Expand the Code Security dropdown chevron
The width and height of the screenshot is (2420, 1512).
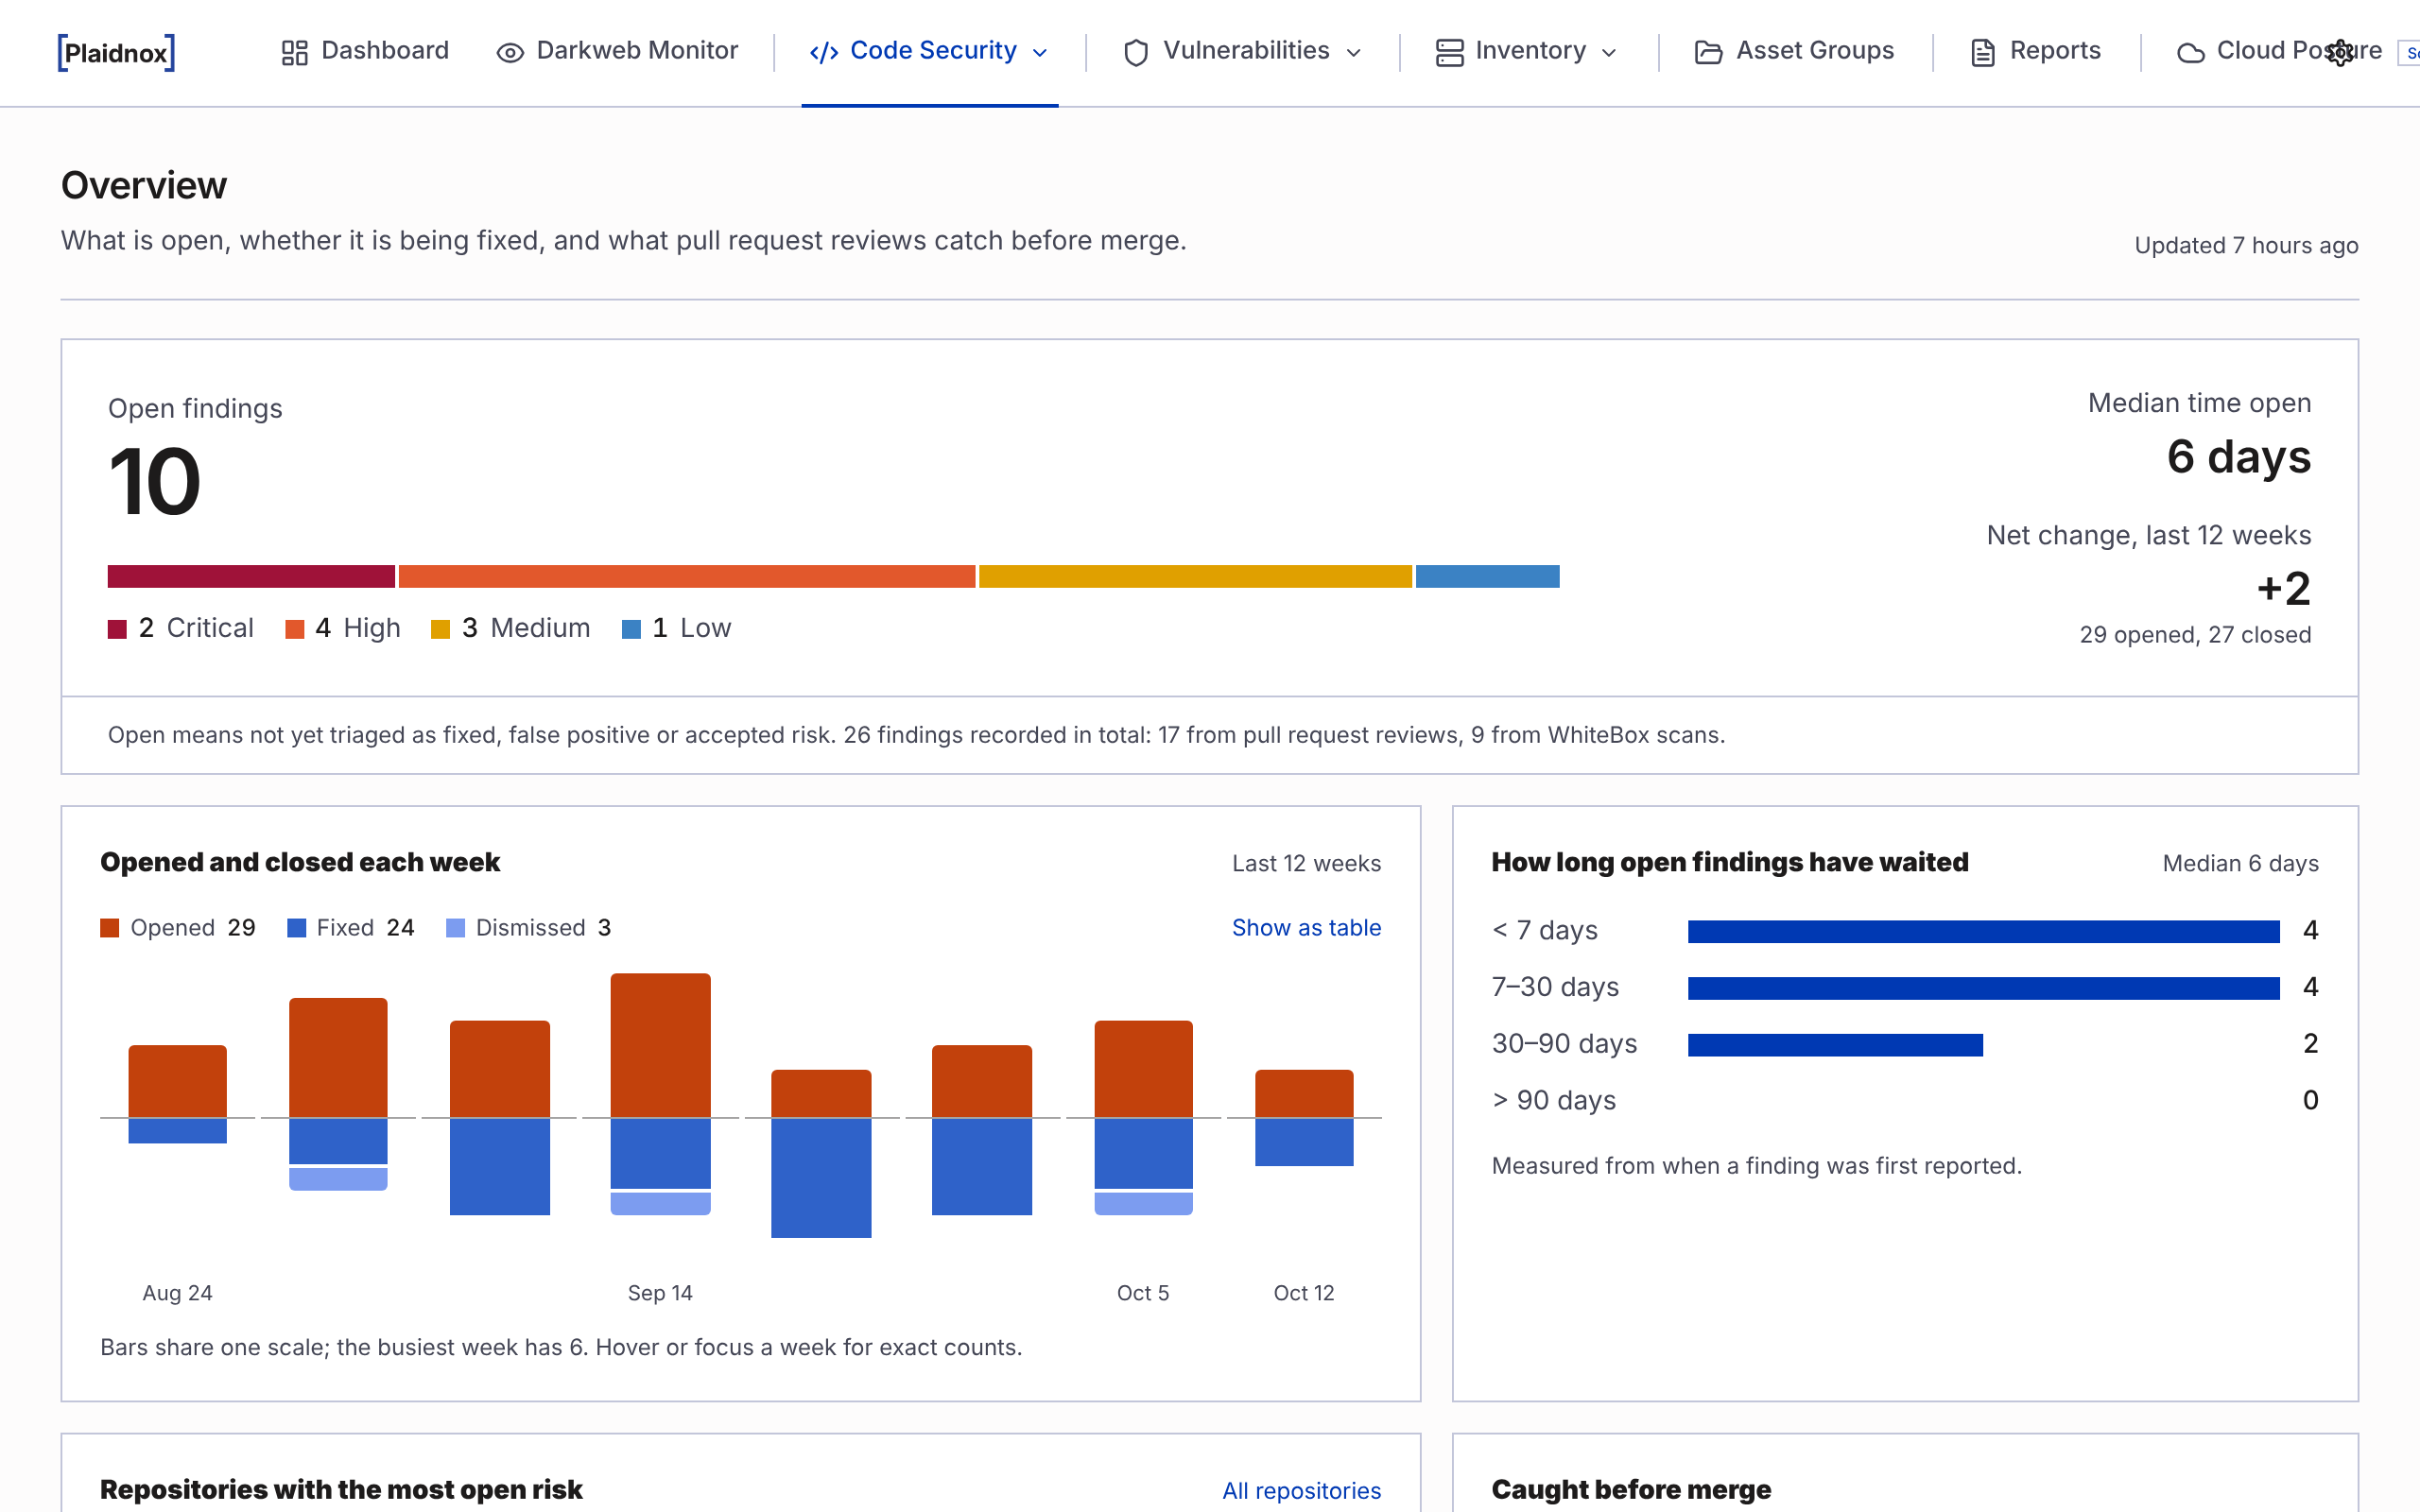pyautogui.click(x=1040, y=53)
